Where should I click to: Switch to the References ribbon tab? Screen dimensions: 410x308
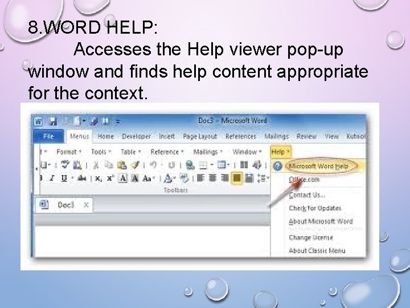pyautogui.click(x=240, y=136)
